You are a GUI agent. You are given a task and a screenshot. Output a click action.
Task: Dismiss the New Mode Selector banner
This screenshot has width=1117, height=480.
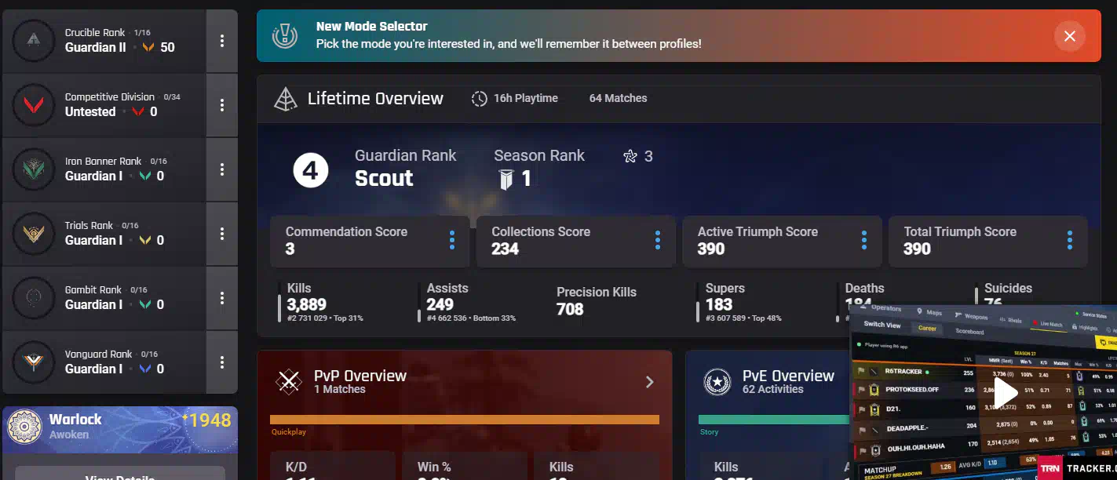[1070, 36]
